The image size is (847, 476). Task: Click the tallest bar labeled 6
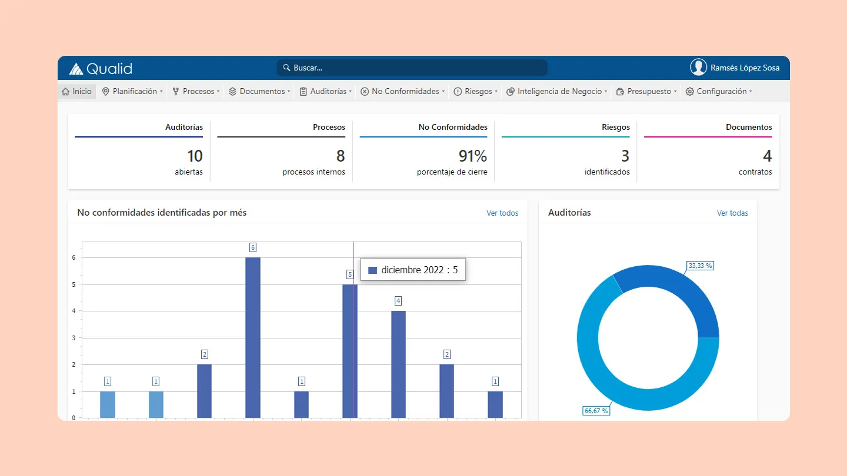[253, 338]
